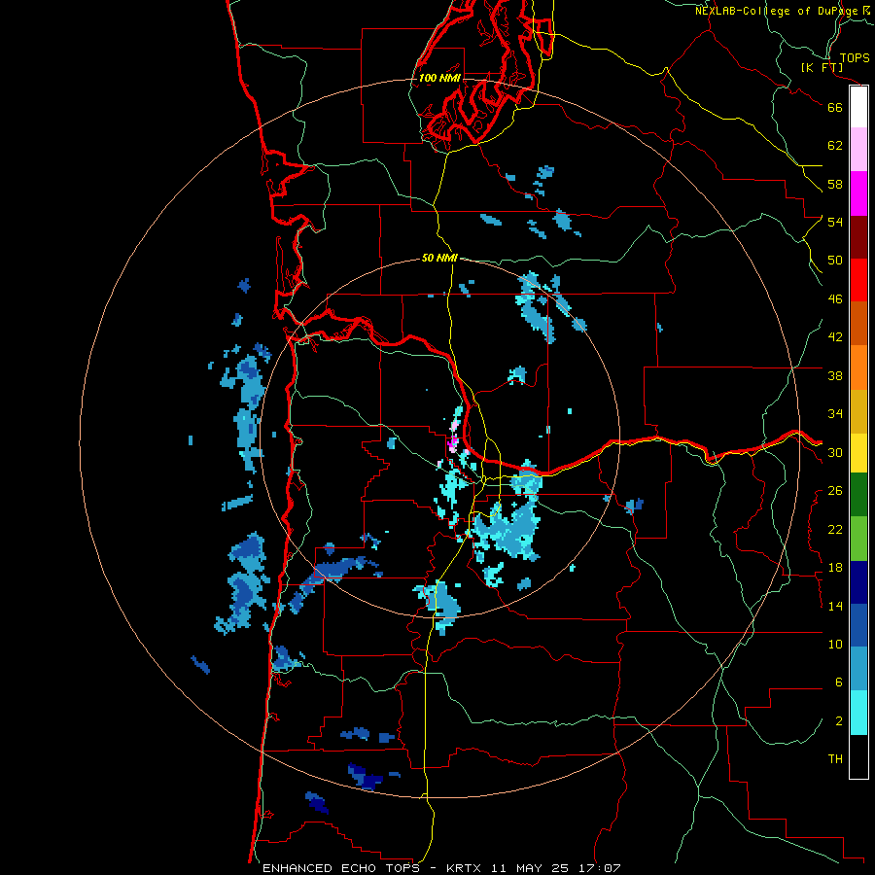This screenshot has height=875, width=875.
Task: Click legend value 62
Action: point(835,145)
